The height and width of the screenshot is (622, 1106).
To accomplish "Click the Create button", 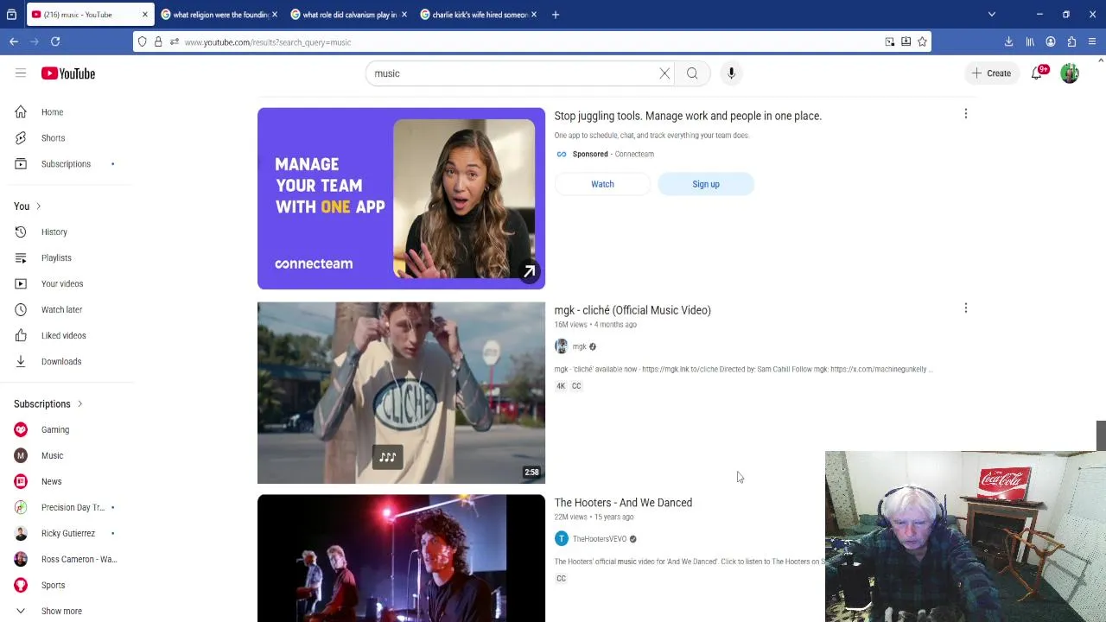I will pos(990,73).
